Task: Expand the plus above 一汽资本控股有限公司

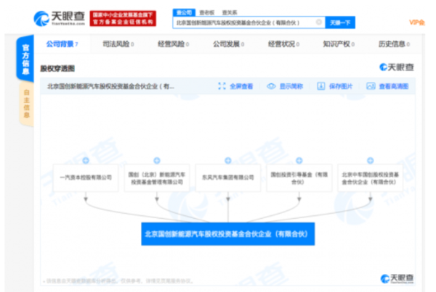Action: (x=86, y=160)
